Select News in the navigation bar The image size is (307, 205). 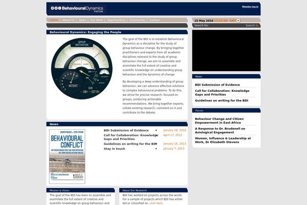[82, 20]
